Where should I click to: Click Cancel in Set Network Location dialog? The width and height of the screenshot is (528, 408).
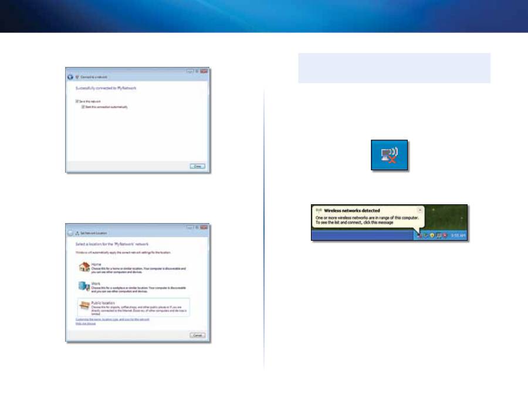click(x=197, y=335)
